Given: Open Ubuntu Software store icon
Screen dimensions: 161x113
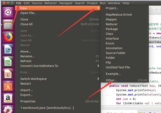Looking at the screenshot, I should pos(8,86).
